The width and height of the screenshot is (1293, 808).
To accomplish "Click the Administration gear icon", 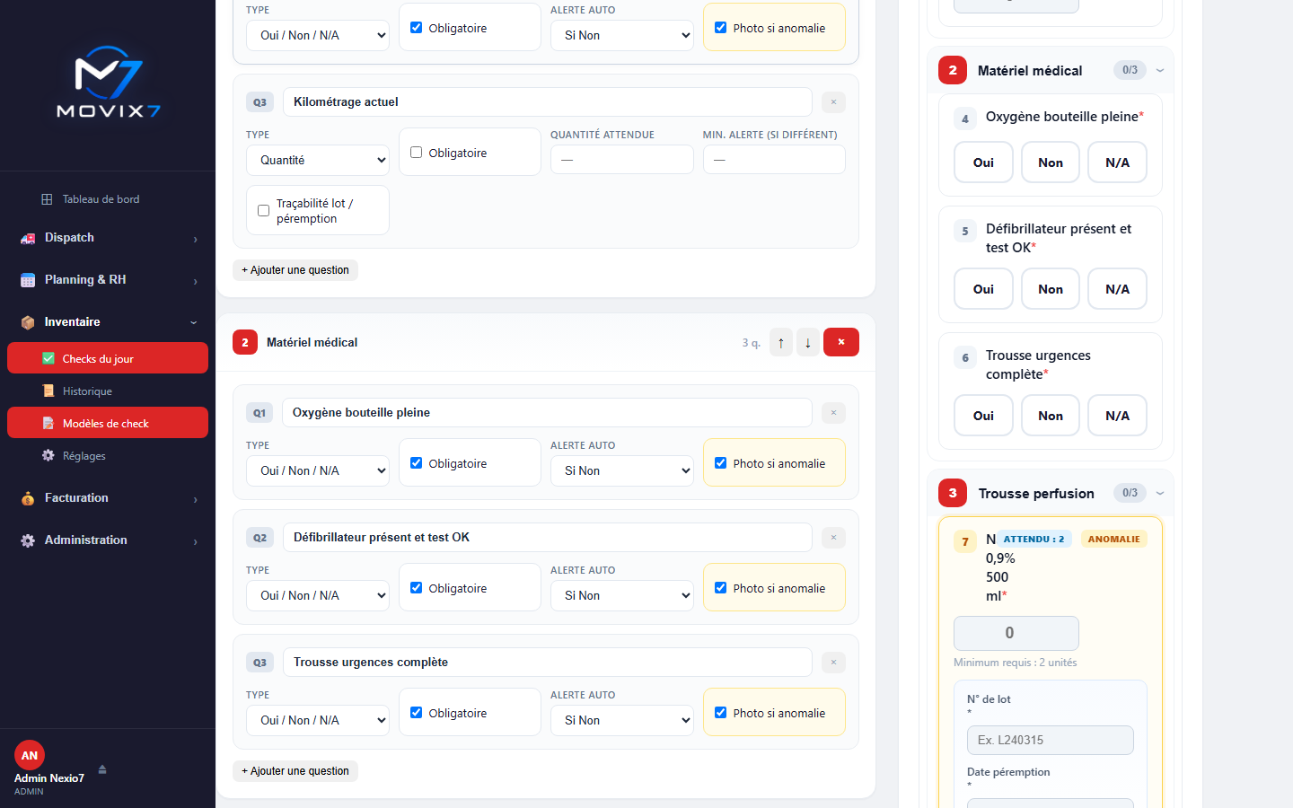I will pos(28,540).
